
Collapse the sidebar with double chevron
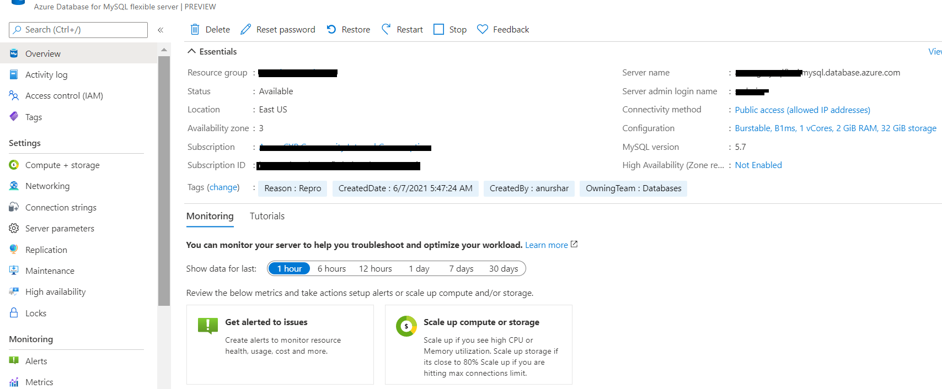coord(160,30)
